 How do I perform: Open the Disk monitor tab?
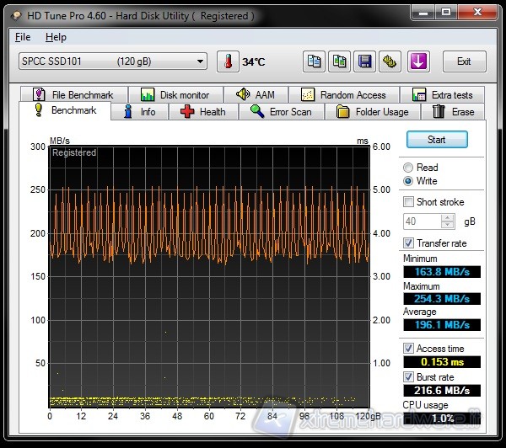(175, 95)
